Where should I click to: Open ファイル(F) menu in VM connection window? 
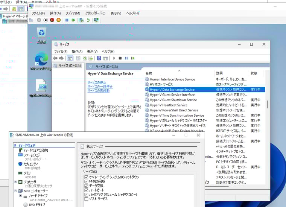tap(38, 13)
